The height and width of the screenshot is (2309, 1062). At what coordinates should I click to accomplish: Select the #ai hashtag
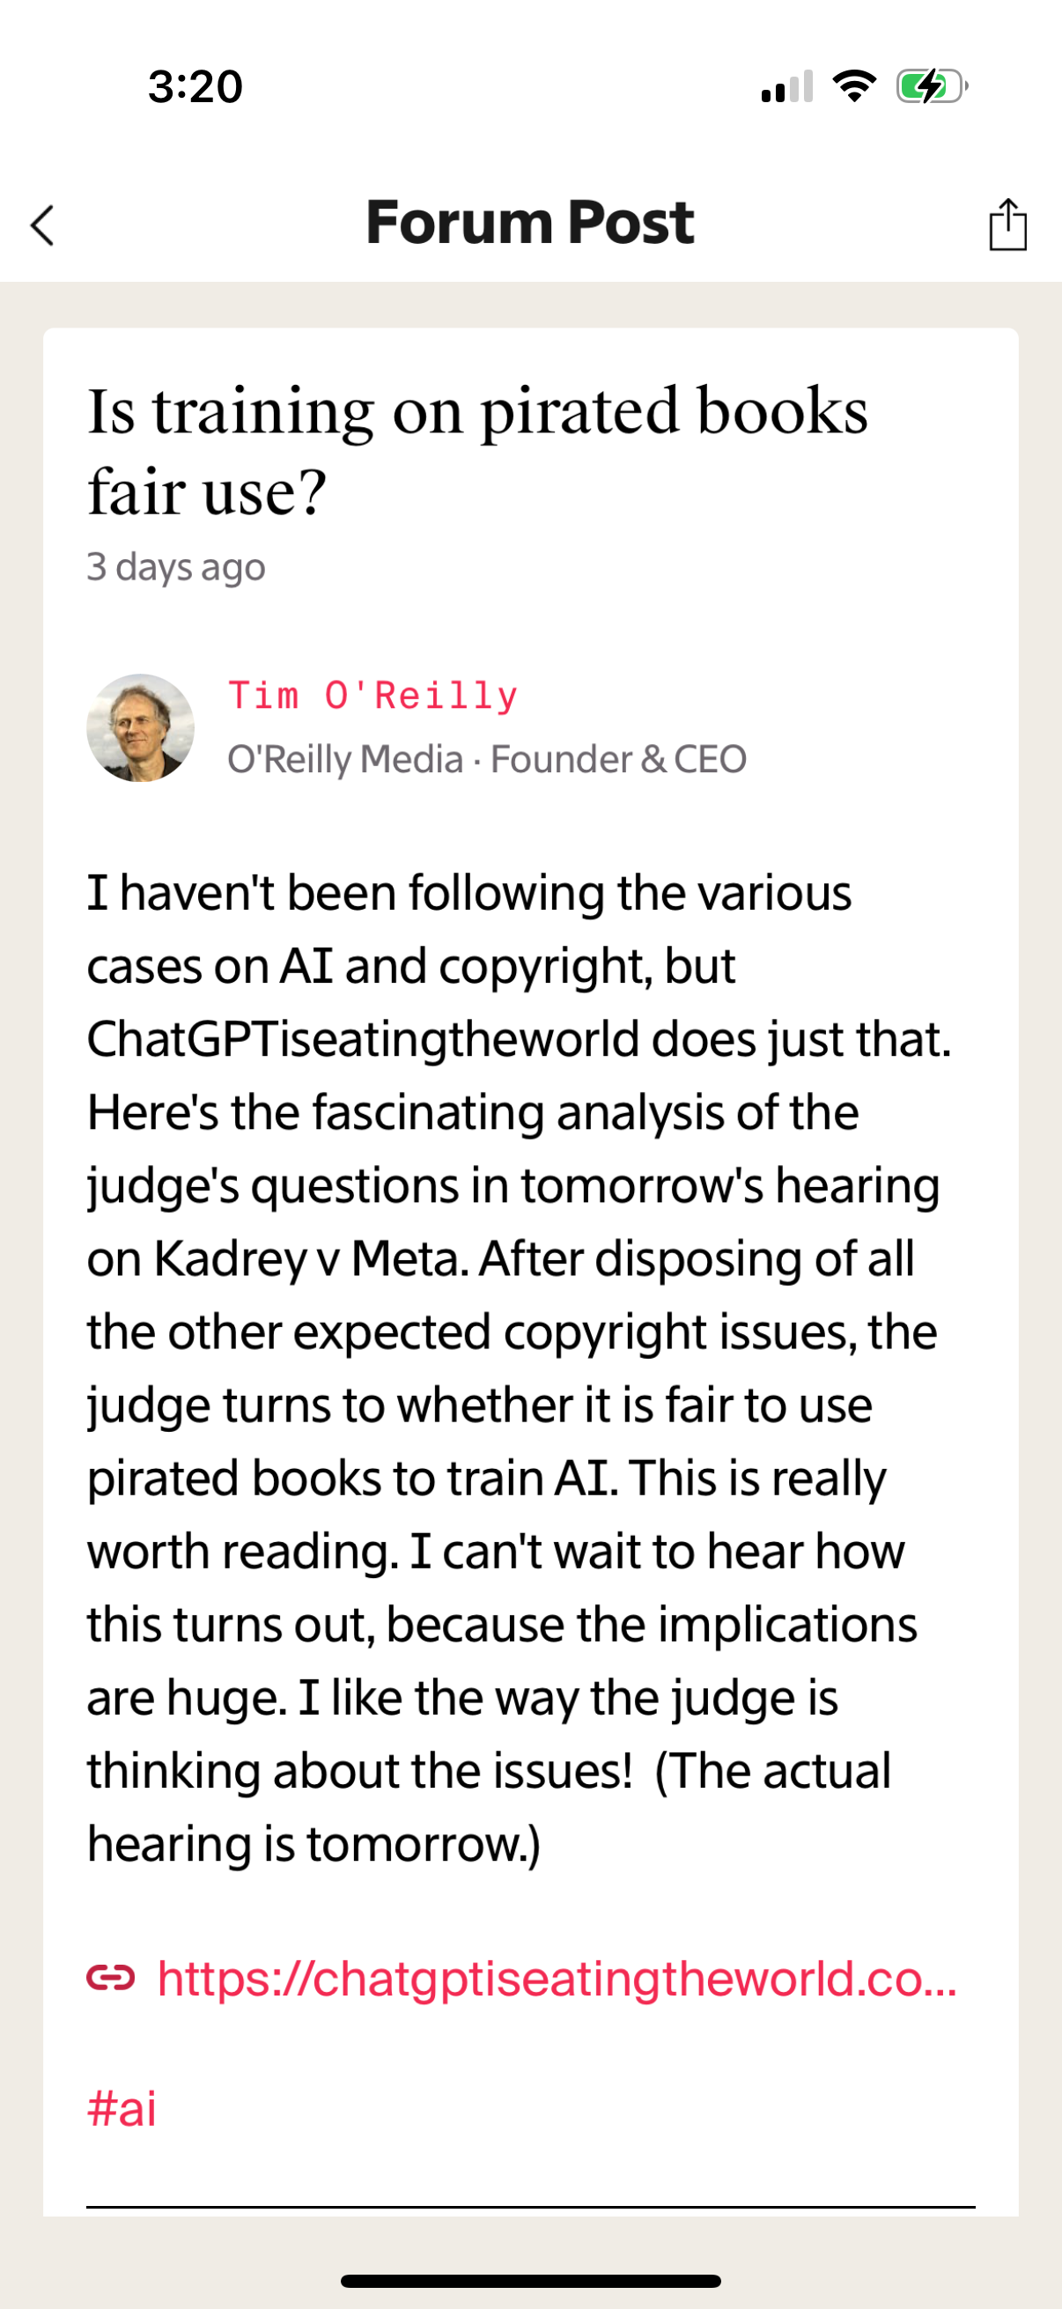pyautogui.click(x=121, y=2107)
